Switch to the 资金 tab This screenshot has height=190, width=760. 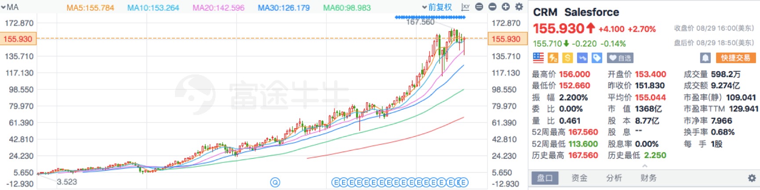(579, 178)
